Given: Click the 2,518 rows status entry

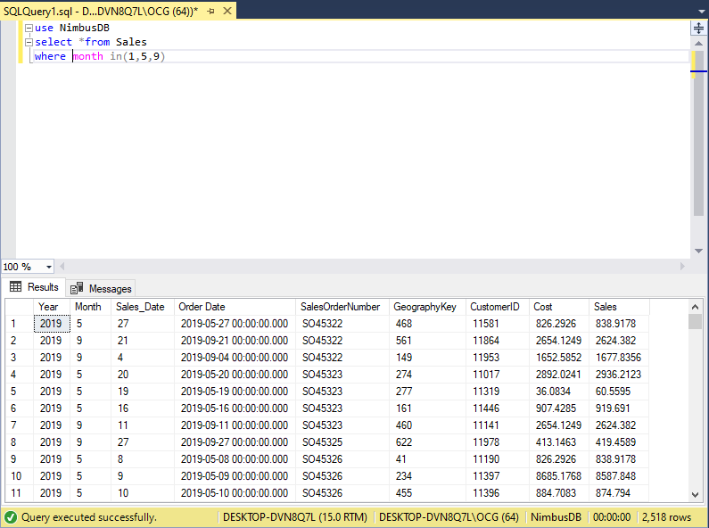Looking at the screenshot, I should (666, 517).
